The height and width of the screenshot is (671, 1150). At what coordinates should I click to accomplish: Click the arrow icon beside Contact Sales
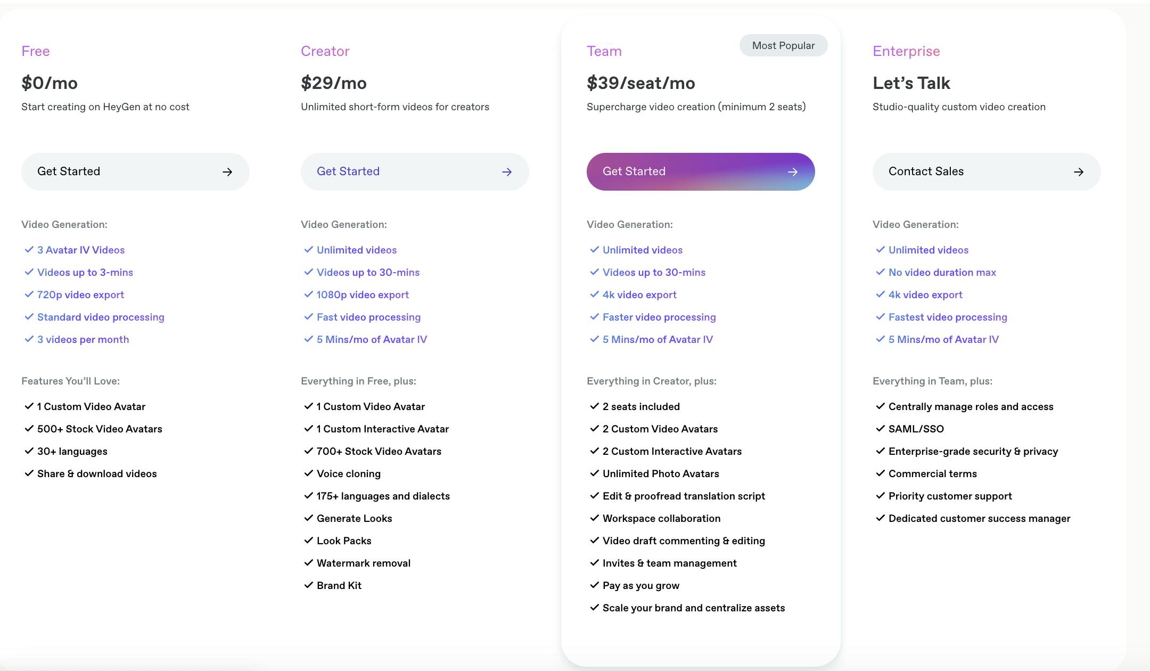click(1079, 172)
